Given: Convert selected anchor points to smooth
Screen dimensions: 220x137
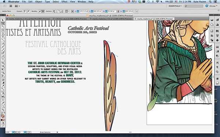Looking at the screenshot, I should pos(28,11).
